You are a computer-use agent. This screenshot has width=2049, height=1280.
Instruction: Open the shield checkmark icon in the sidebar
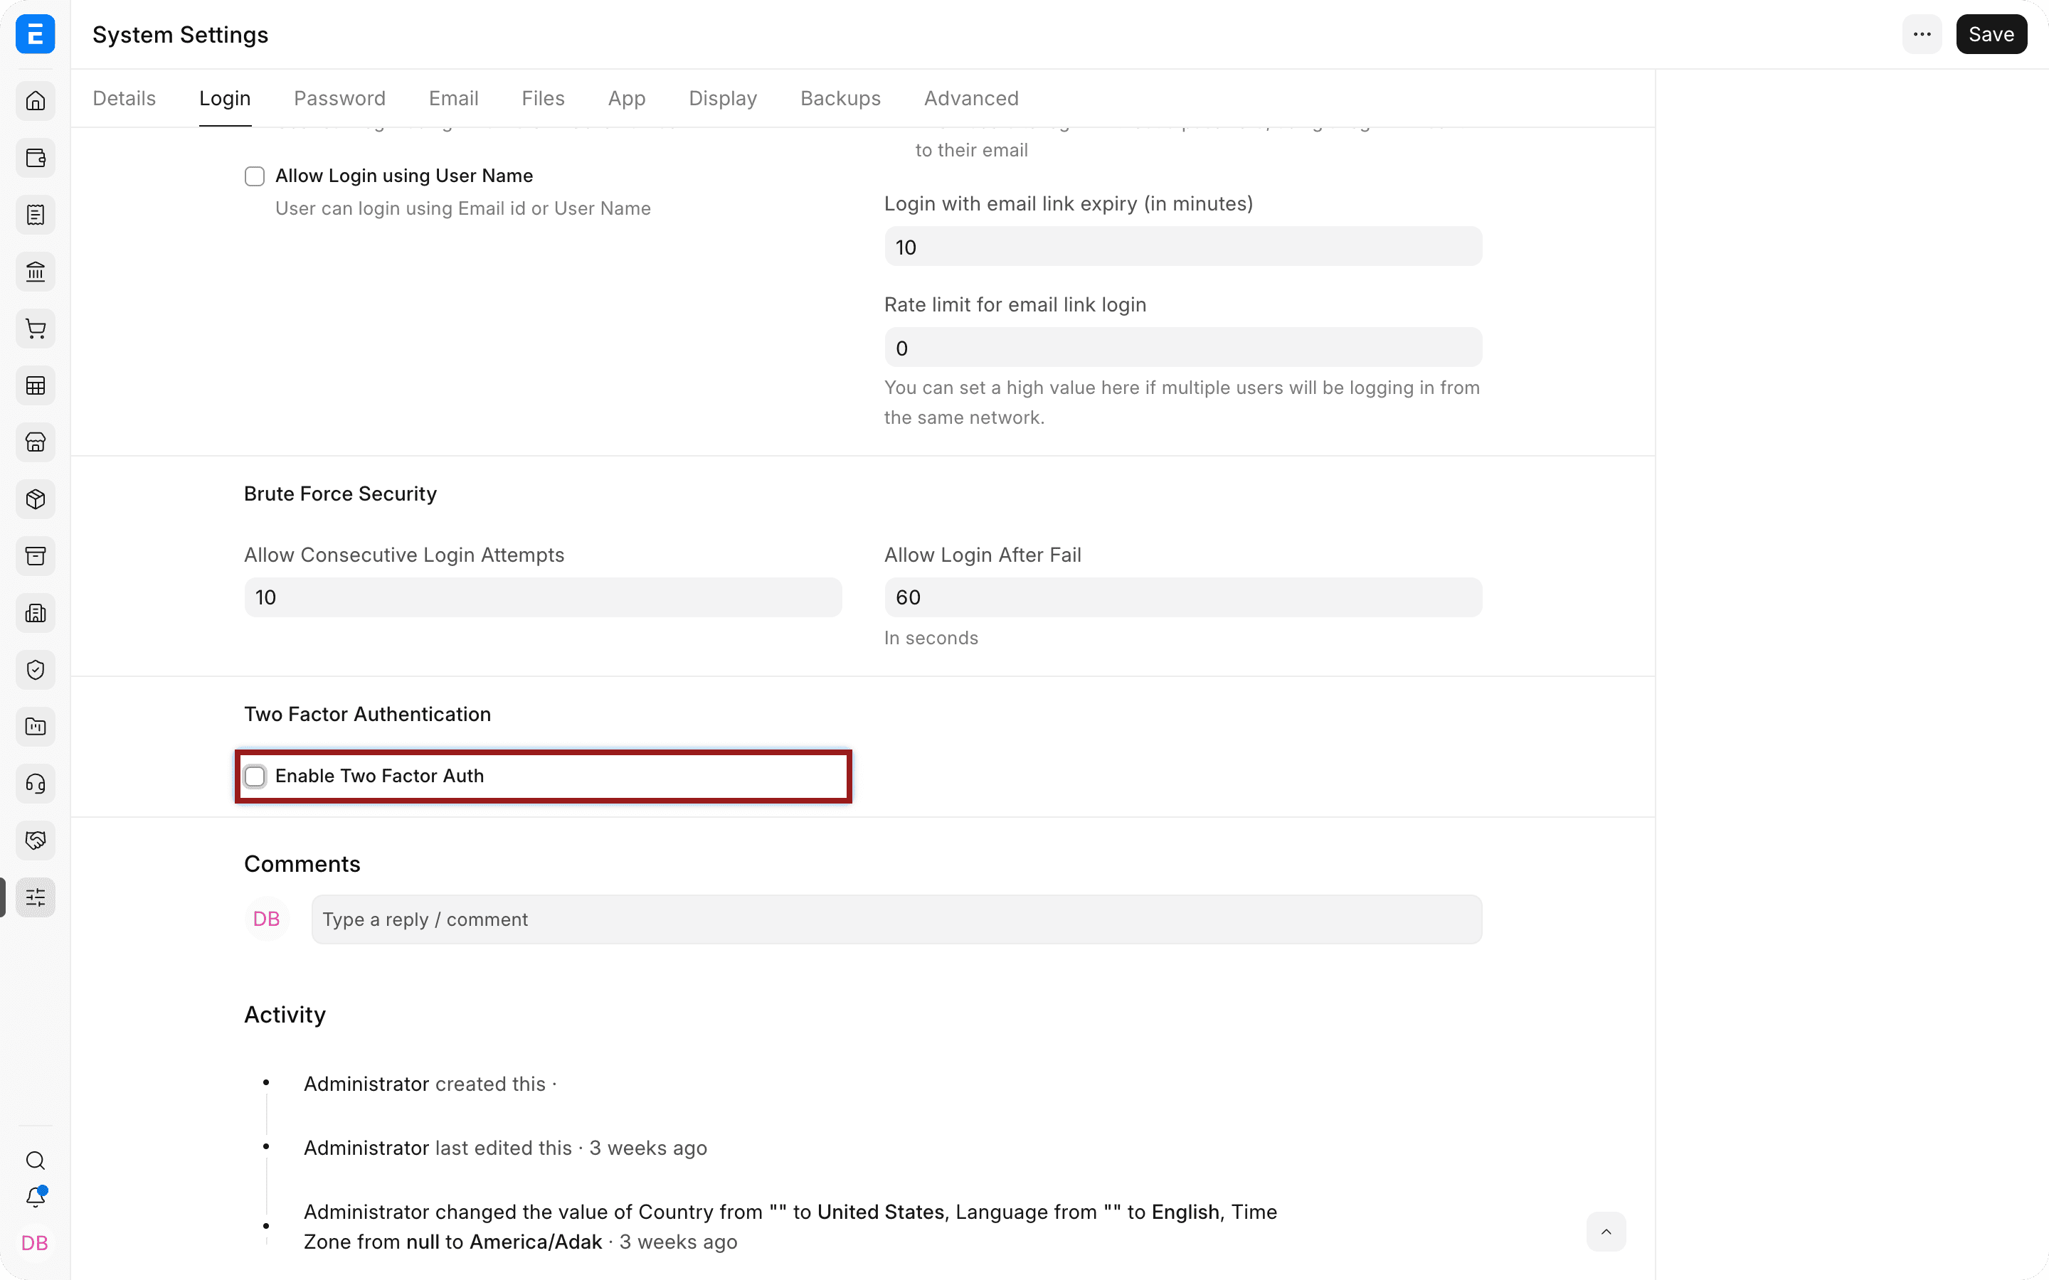pos(35,670)
